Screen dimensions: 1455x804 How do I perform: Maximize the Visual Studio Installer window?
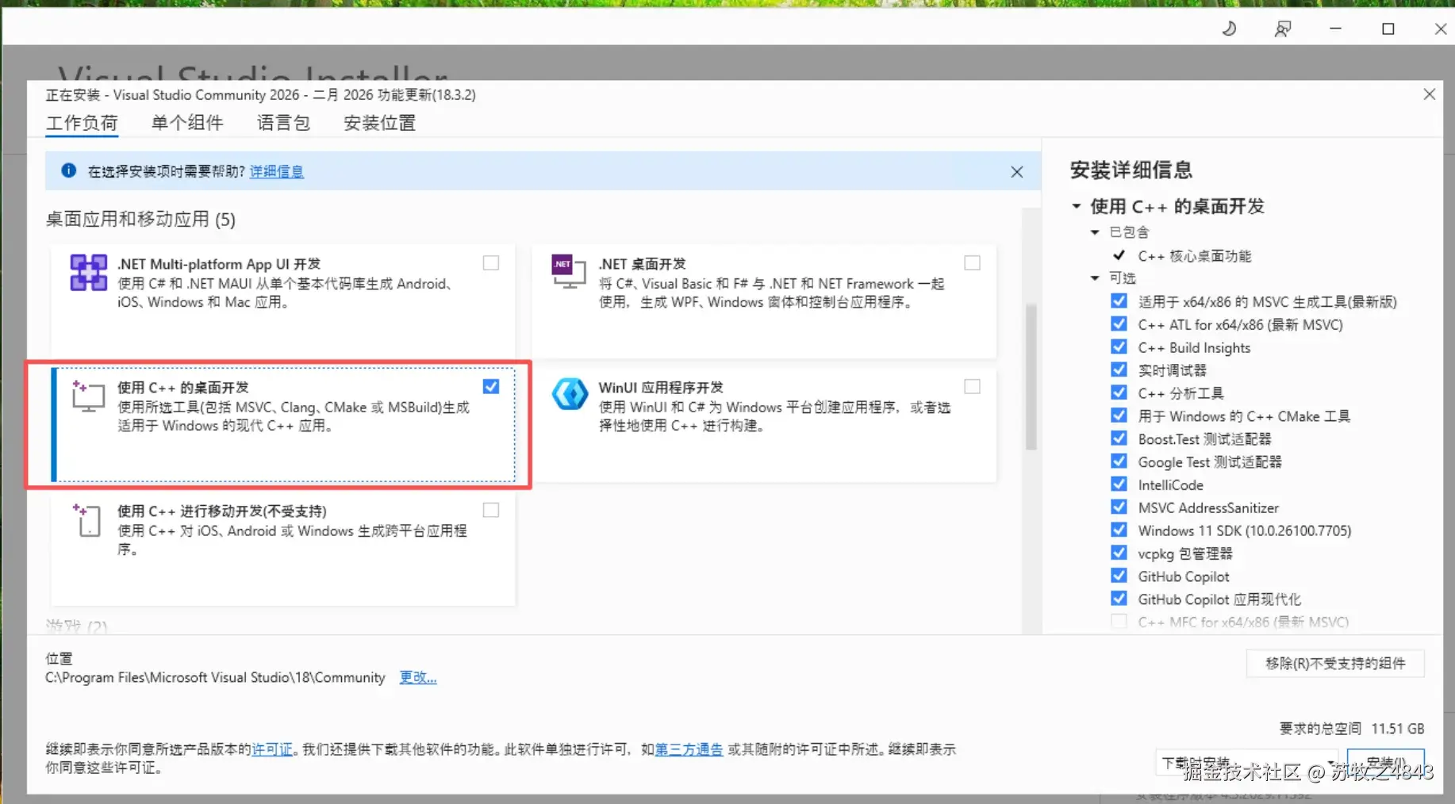(1388, 29)
